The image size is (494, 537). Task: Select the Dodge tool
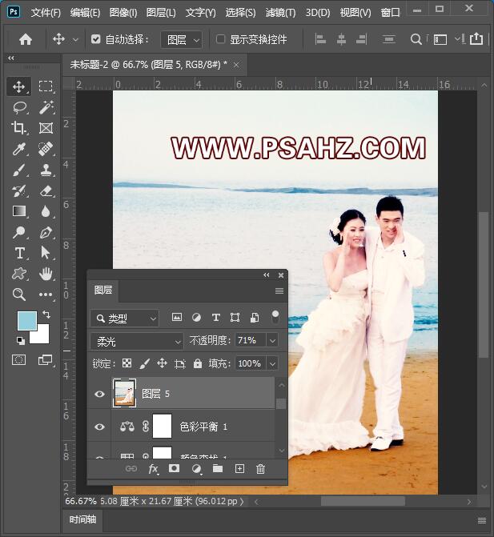tap(19, 232)
